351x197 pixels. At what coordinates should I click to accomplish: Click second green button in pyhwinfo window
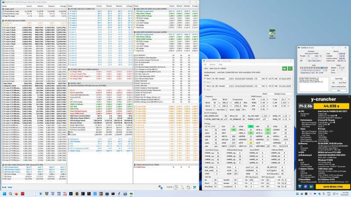[290, 68]
